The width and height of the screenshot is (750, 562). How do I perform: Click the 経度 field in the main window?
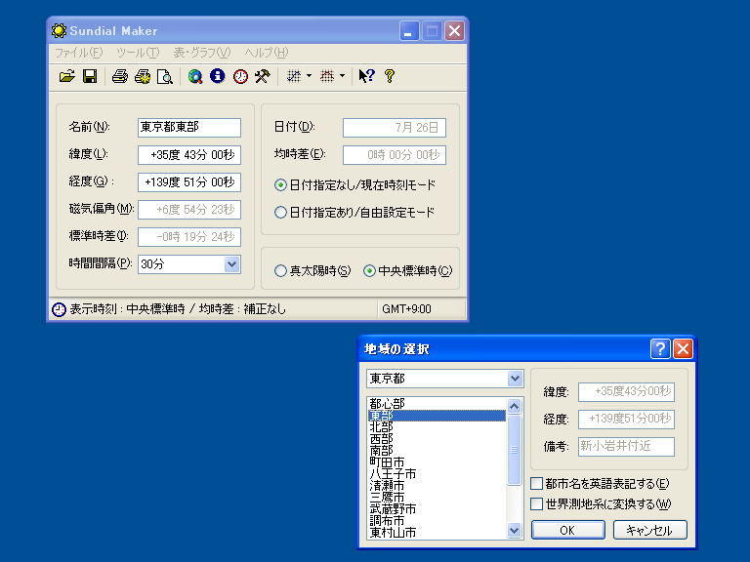pos(188,182)
